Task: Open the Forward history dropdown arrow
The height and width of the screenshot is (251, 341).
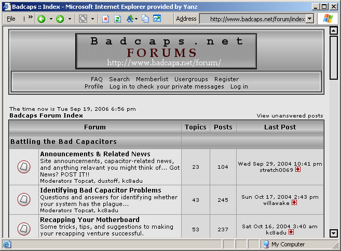Action: coord(70,19)
